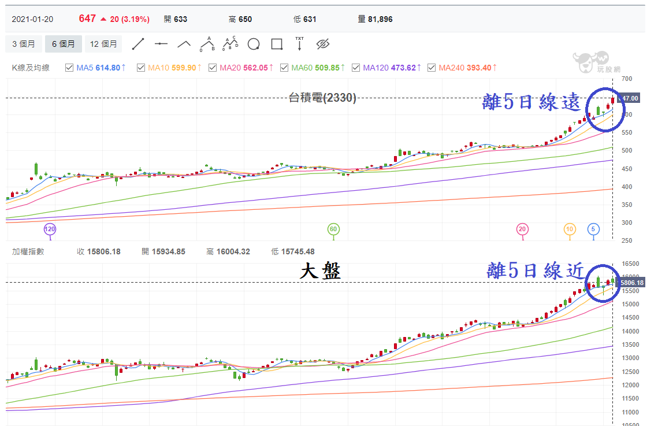658x426 pixels.
Task: Click the closing price 647
Action: 87,18
